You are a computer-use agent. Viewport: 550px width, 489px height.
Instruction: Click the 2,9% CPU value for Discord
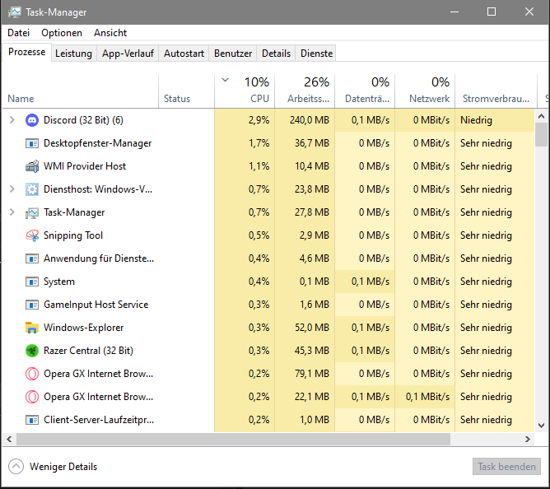[259, 120]
